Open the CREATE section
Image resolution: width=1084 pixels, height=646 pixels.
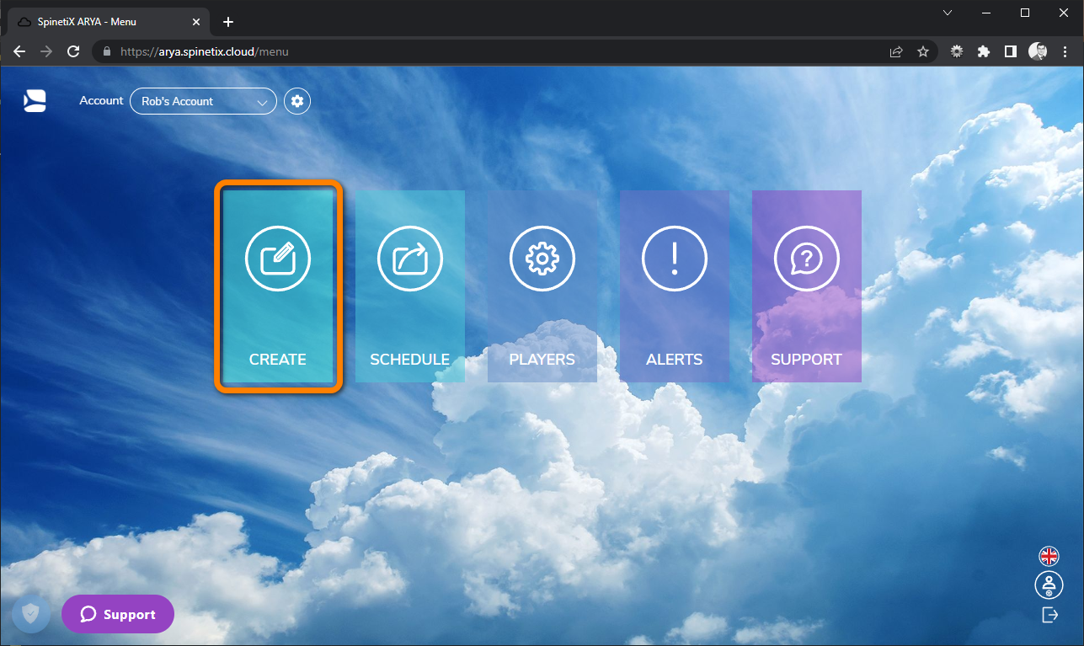[x=277, y=286]
